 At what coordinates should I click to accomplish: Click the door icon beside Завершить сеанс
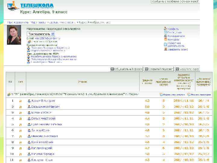coord(165,49)
